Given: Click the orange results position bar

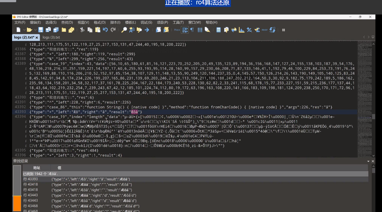Looking at the screenshot, I should click(17, 204).
